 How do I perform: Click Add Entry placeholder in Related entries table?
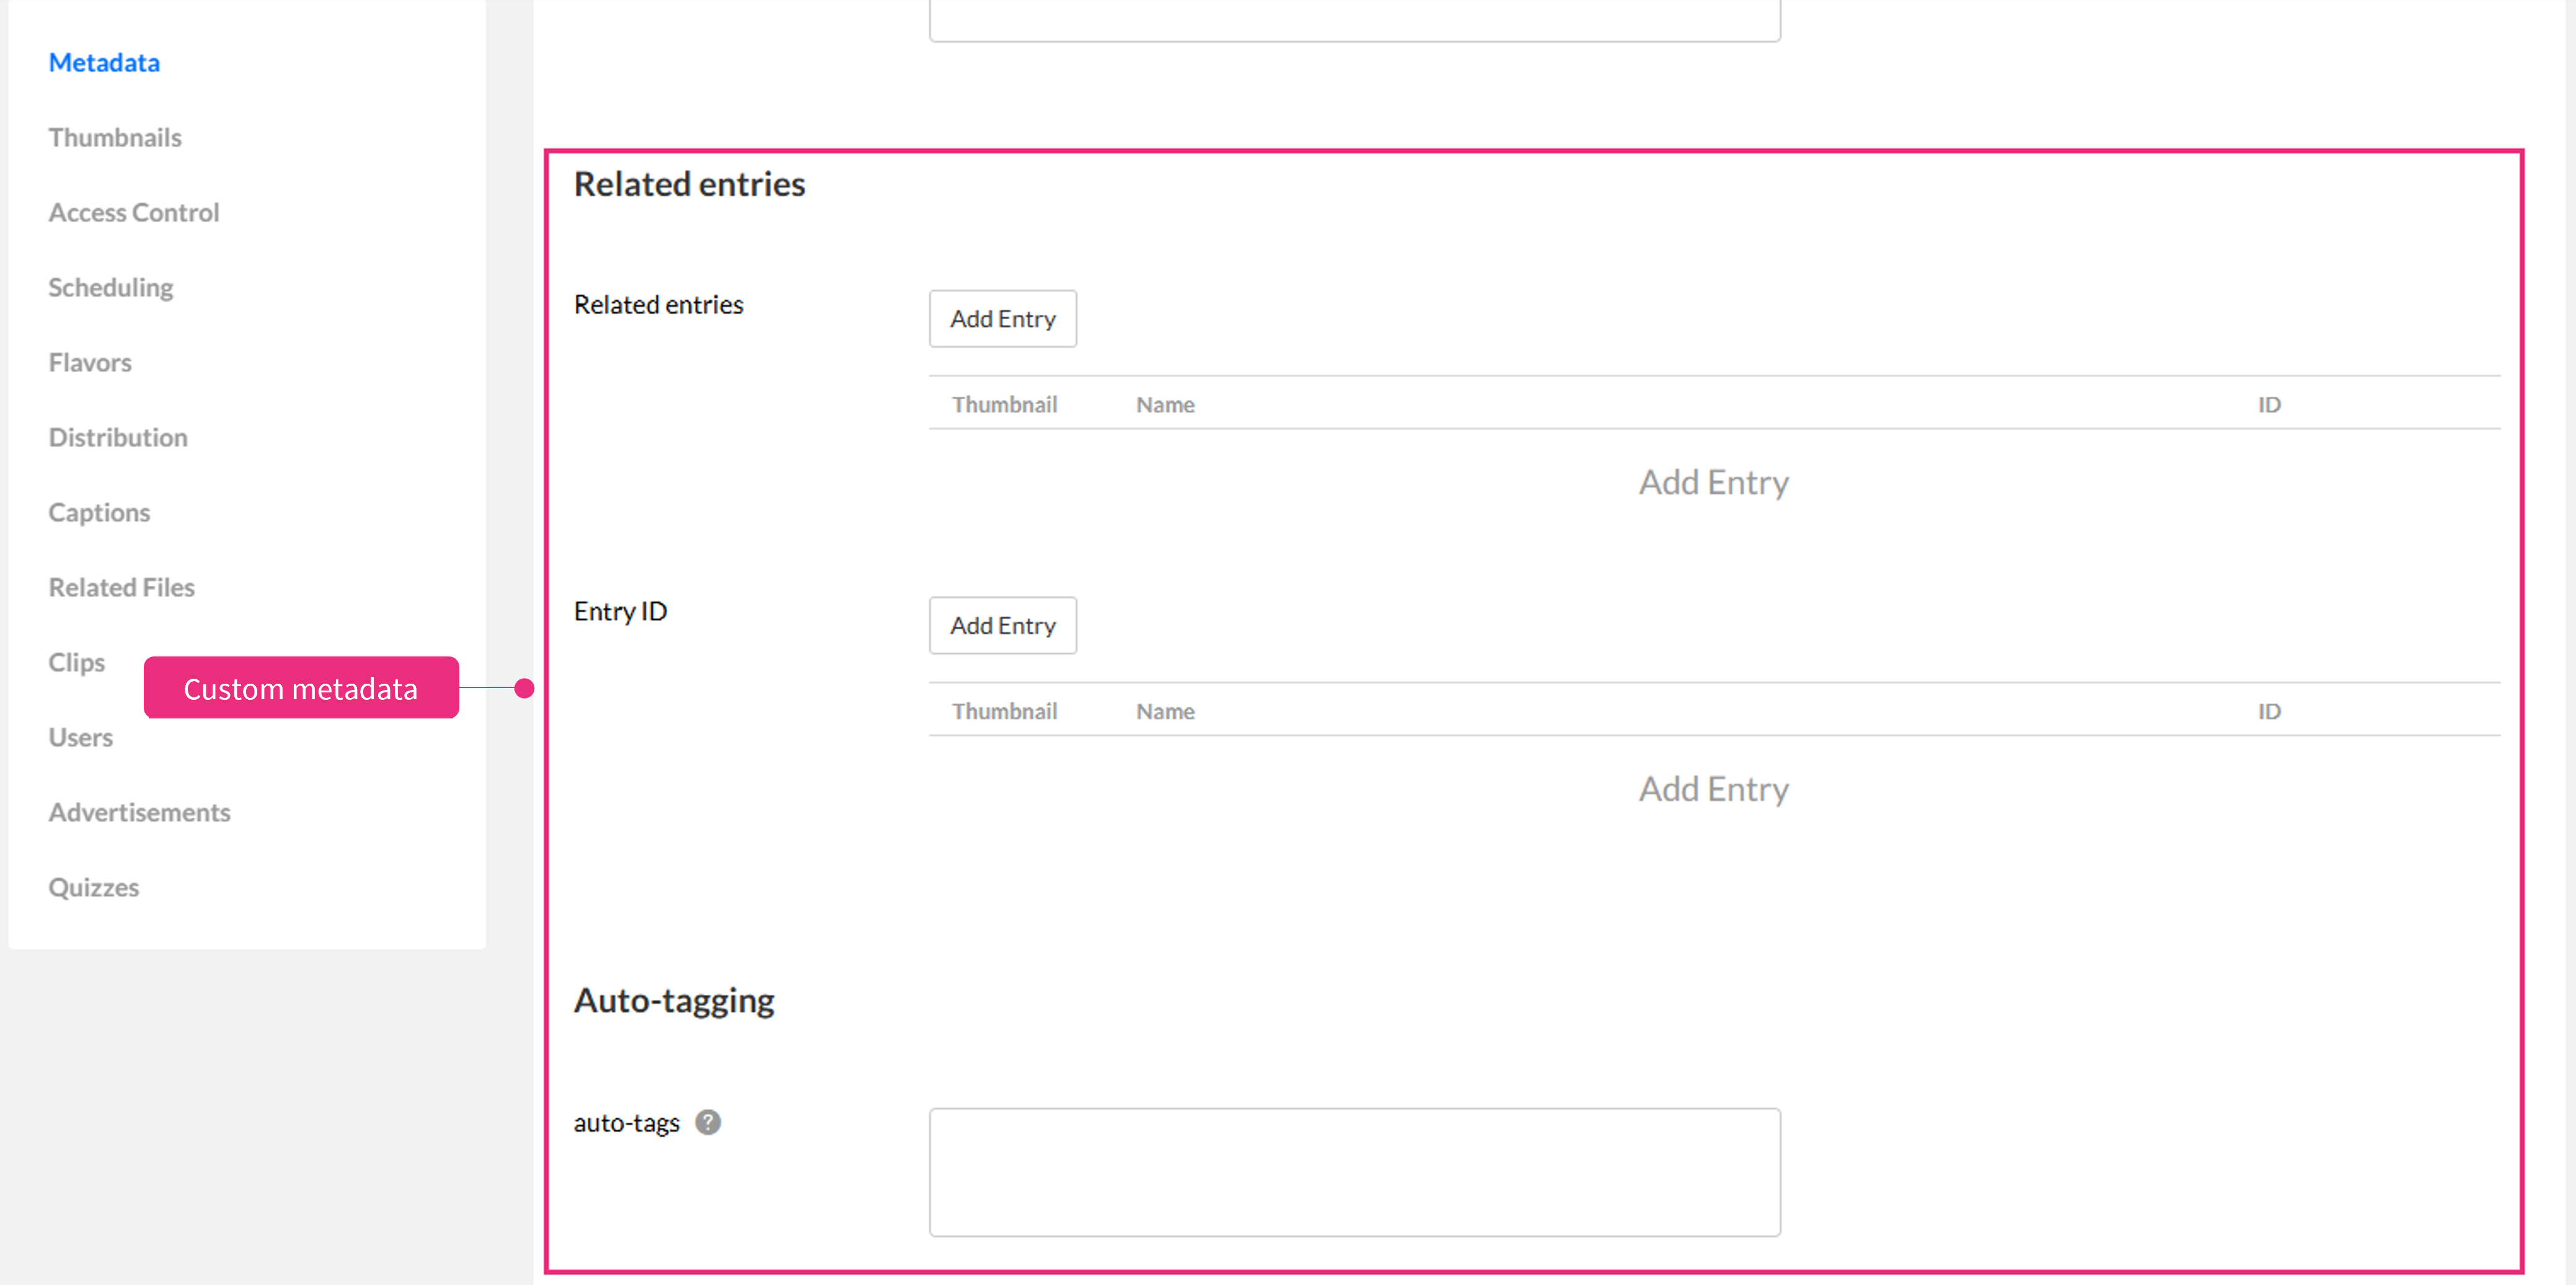click(1713, 483)
